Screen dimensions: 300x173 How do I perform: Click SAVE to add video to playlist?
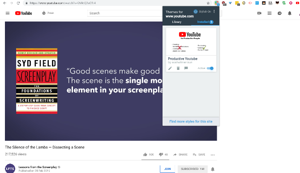pyautogui.click(x=199, y=155)
